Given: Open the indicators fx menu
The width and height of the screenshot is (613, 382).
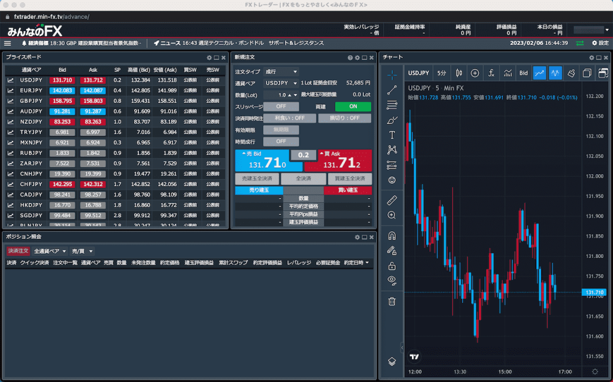Looking at the screenshot, I should (491, 73).
